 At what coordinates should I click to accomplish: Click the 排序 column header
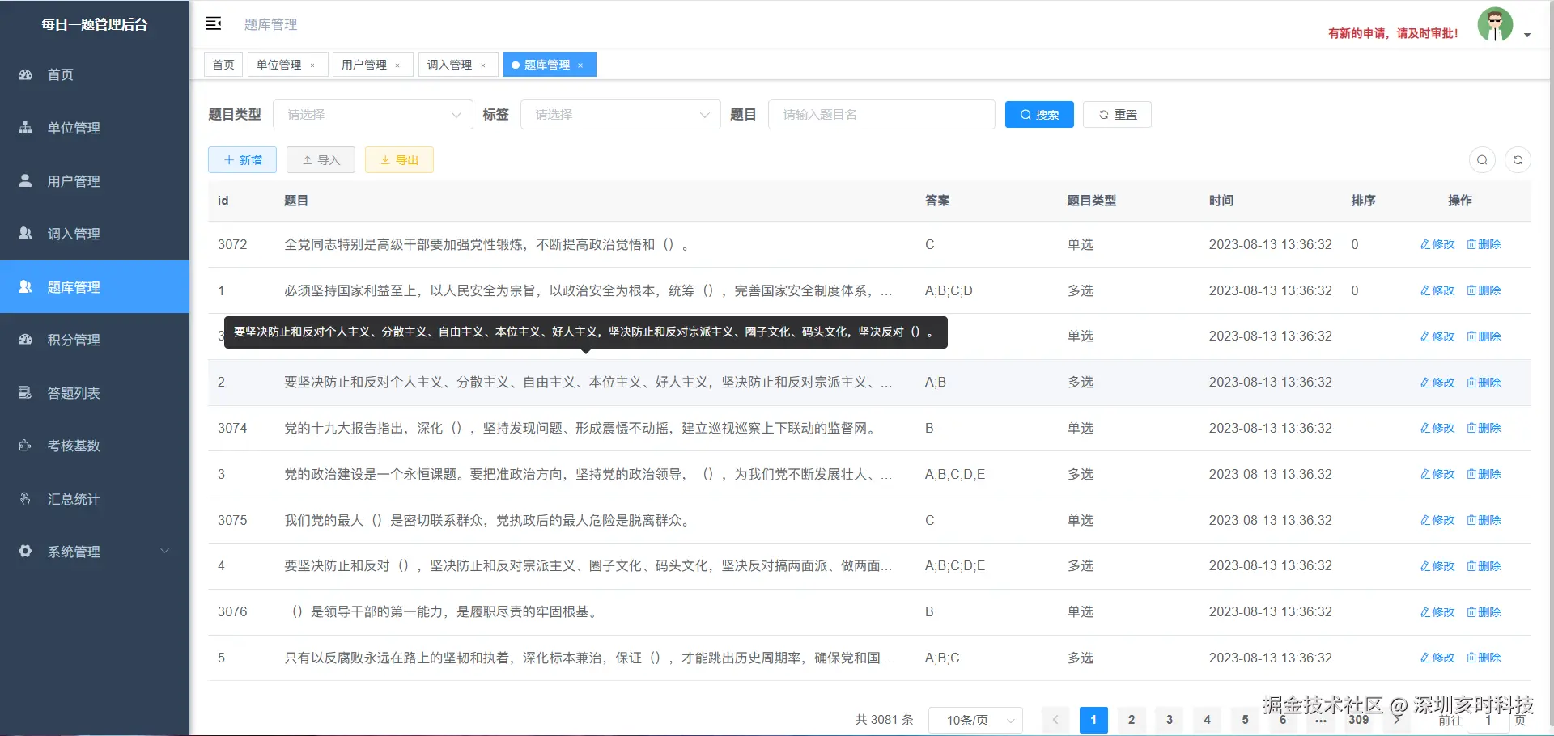[1364, 201]
